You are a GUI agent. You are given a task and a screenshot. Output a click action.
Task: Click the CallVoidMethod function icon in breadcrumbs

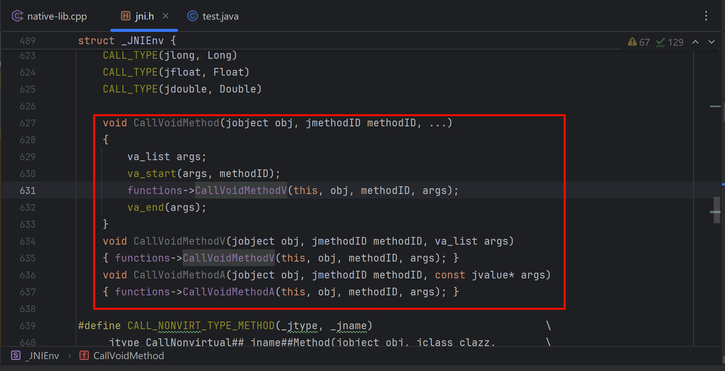coord(84,356)
